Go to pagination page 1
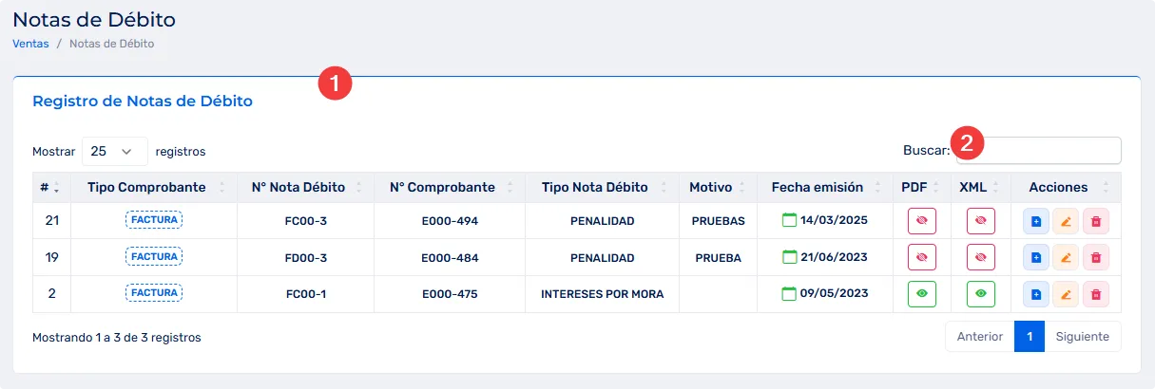This screenshot has width=1155, height=389. [x=1029, y=337]
